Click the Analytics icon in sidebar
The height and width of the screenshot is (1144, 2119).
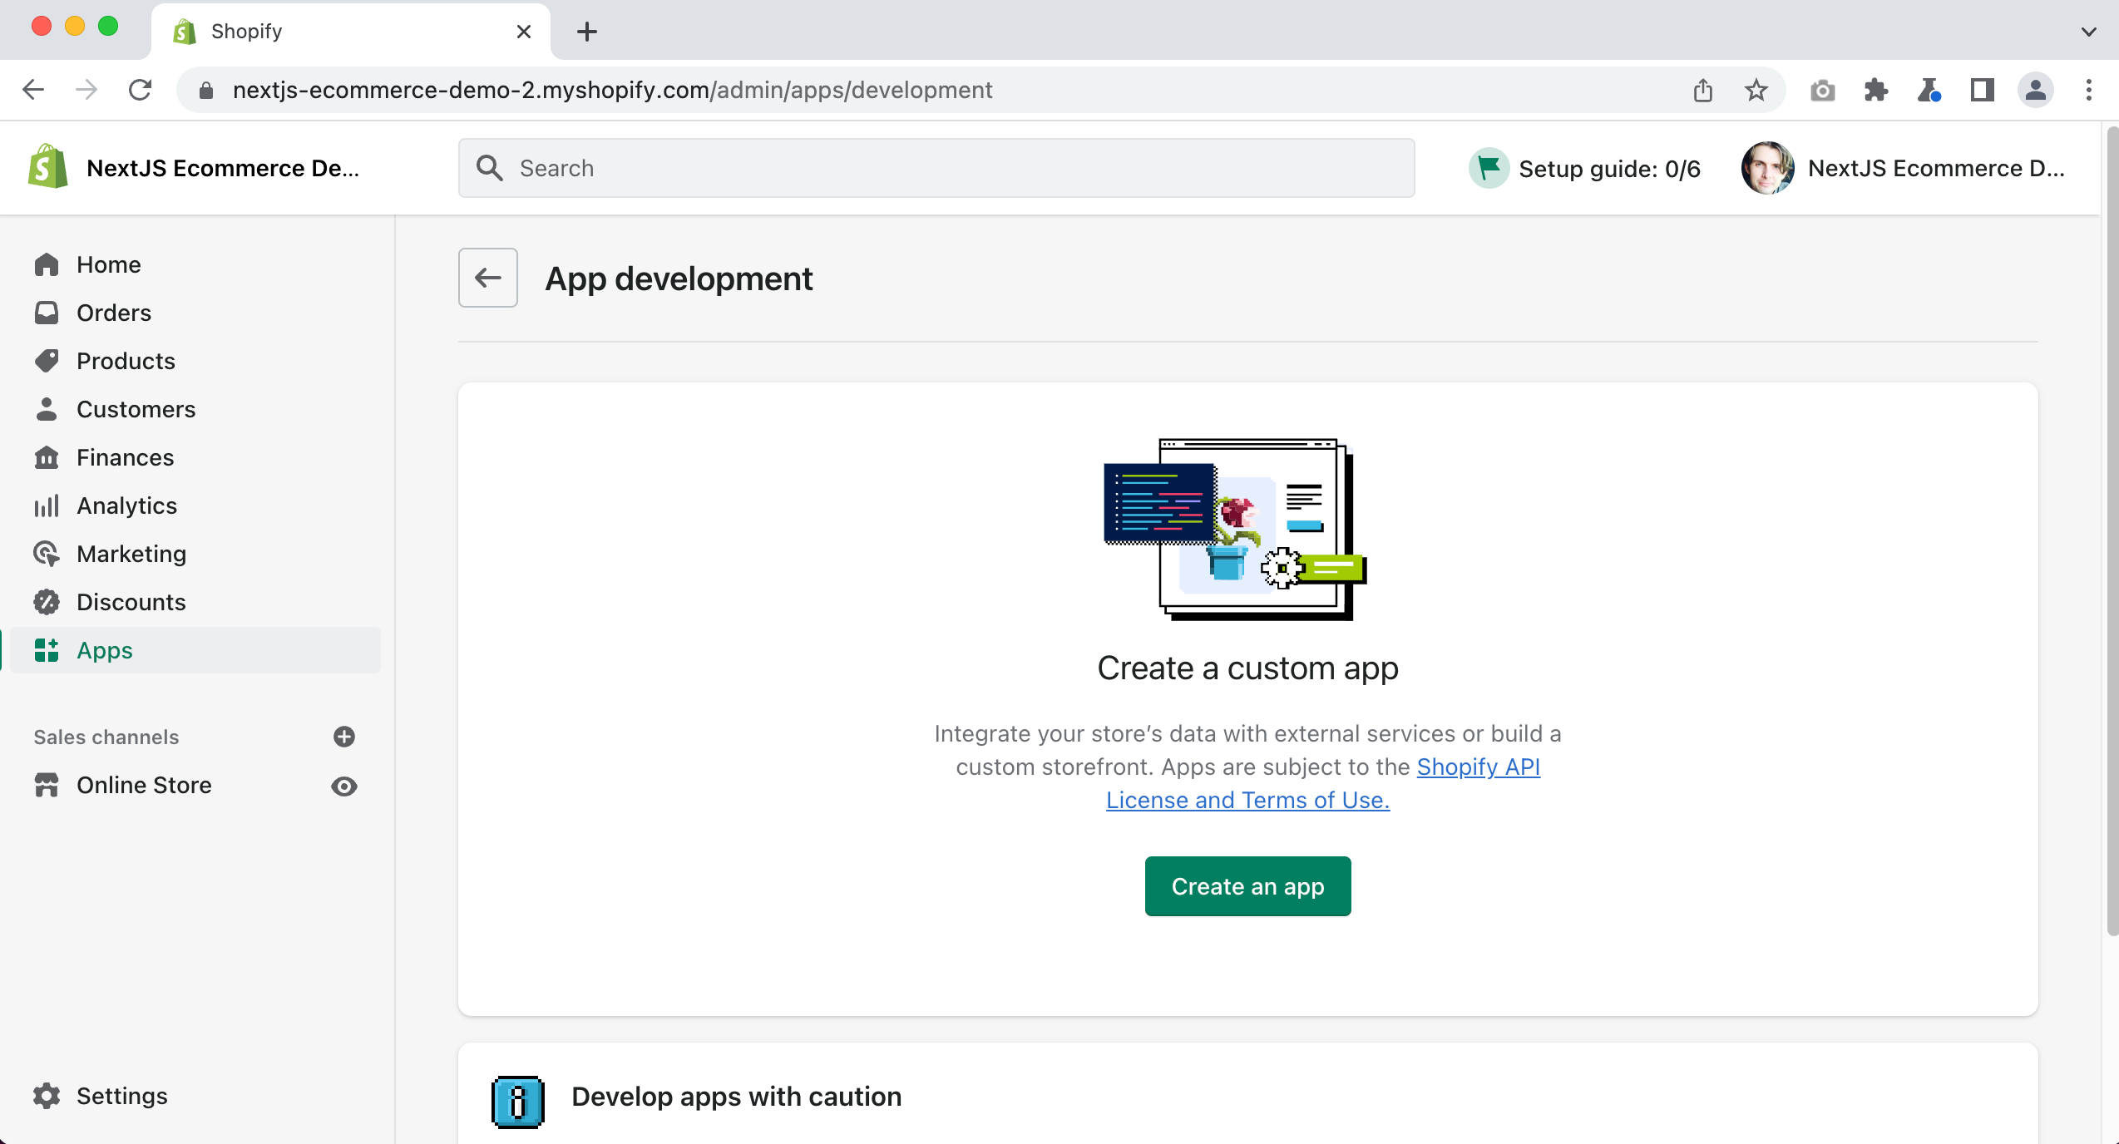click(x=47, y=505)
